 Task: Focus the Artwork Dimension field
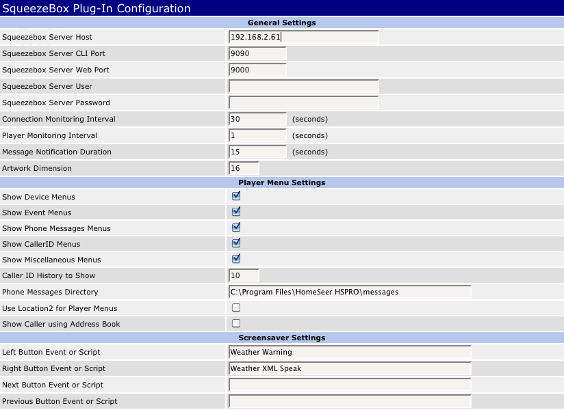244,168
